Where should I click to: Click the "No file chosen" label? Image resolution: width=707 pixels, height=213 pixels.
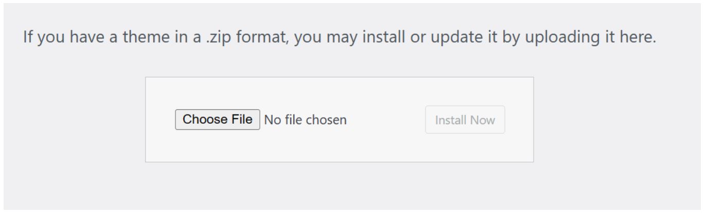(305, 120)
